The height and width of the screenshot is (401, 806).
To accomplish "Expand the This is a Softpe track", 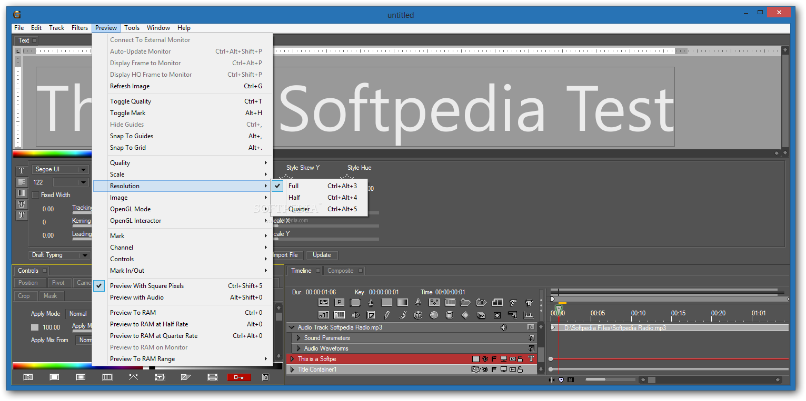I will 292,359.
